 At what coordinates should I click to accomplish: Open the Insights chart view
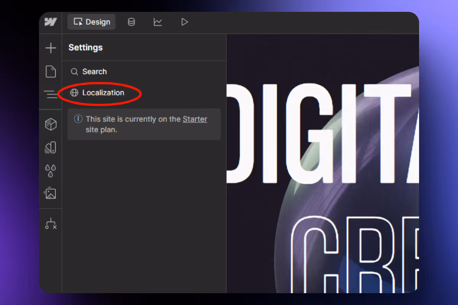[158, 22]
